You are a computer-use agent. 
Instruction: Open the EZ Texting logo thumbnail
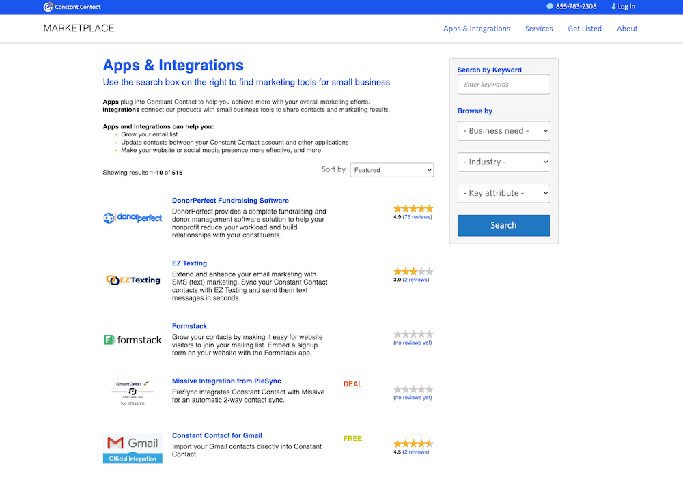133,280
